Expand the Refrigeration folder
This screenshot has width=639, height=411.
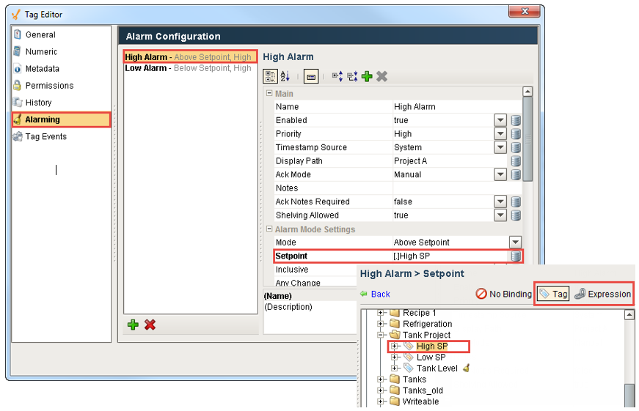381,324
